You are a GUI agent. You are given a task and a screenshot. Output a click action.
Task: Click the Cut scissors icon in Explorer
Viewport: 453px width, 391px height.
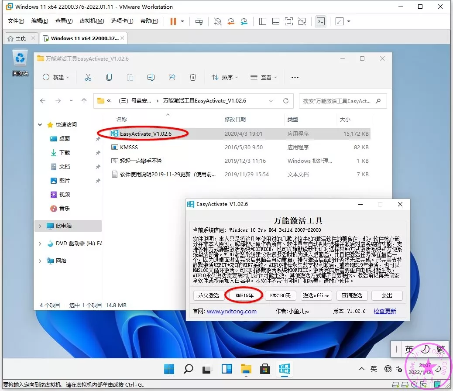tap(88, 77)
